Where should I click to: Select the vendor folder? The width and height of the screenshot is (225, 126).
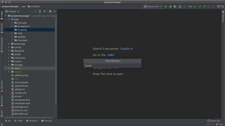point(29,72)
